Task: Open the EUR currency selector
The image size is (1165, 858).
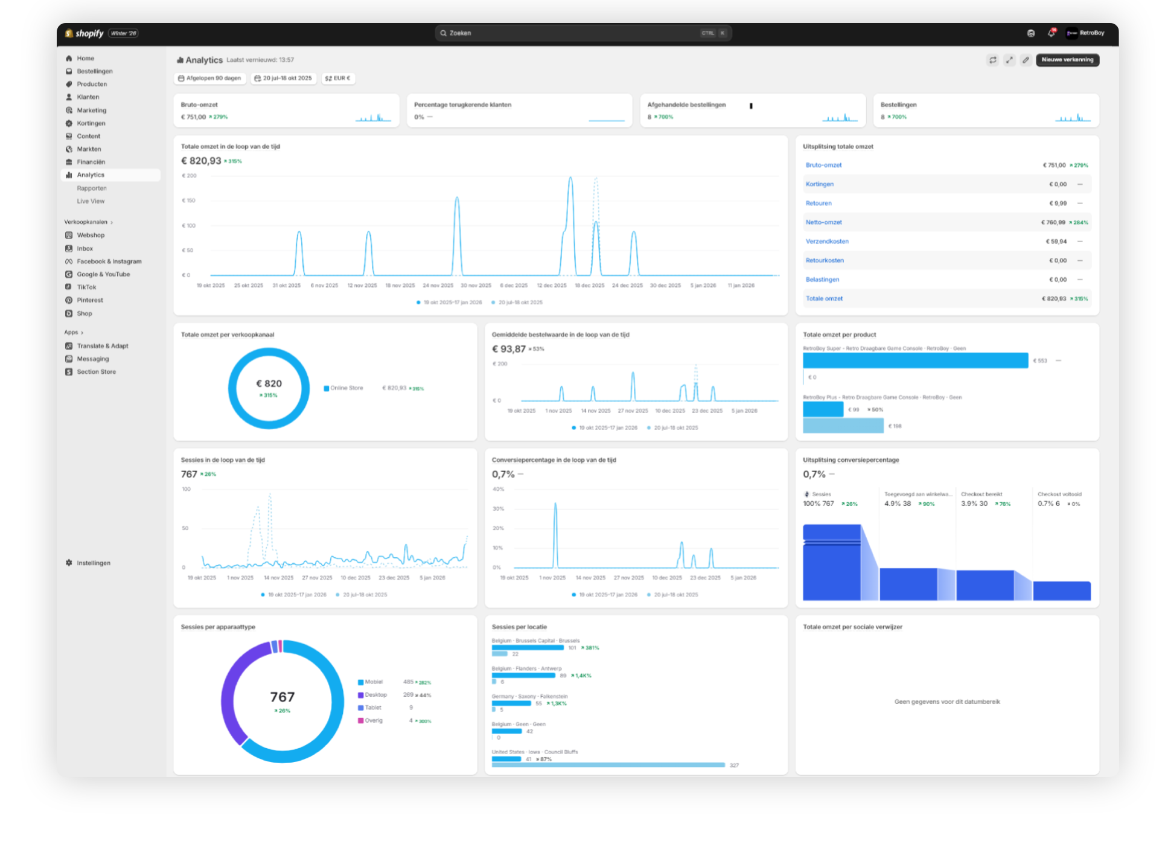Action: point(338,78)
